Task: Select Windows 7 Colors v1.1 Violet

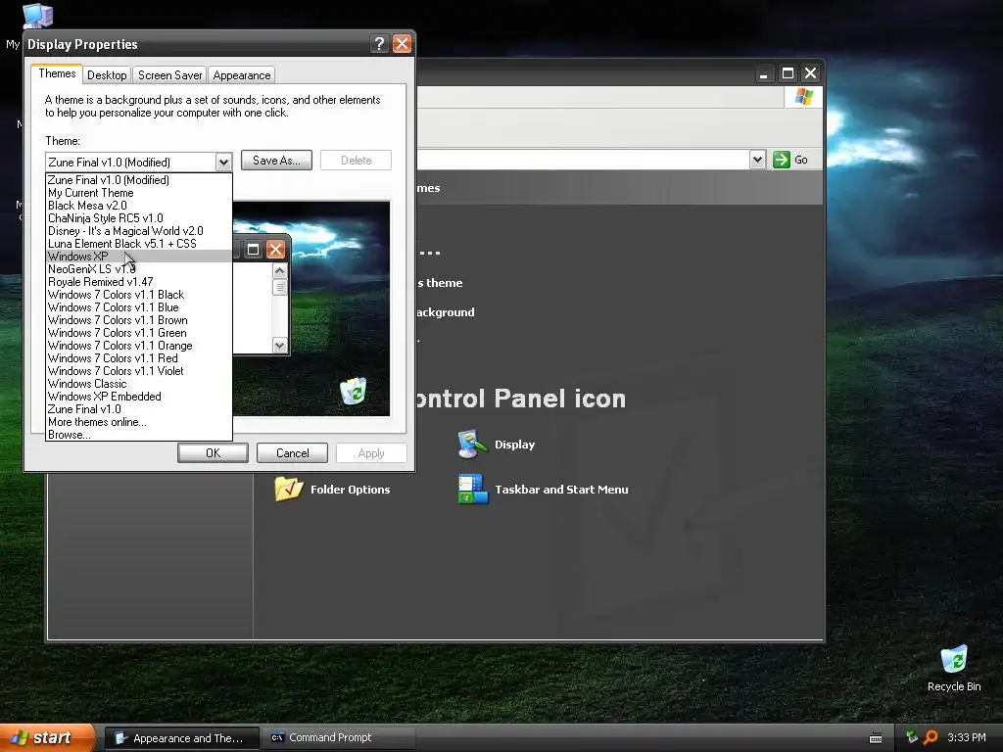Action: pos(139,371)
